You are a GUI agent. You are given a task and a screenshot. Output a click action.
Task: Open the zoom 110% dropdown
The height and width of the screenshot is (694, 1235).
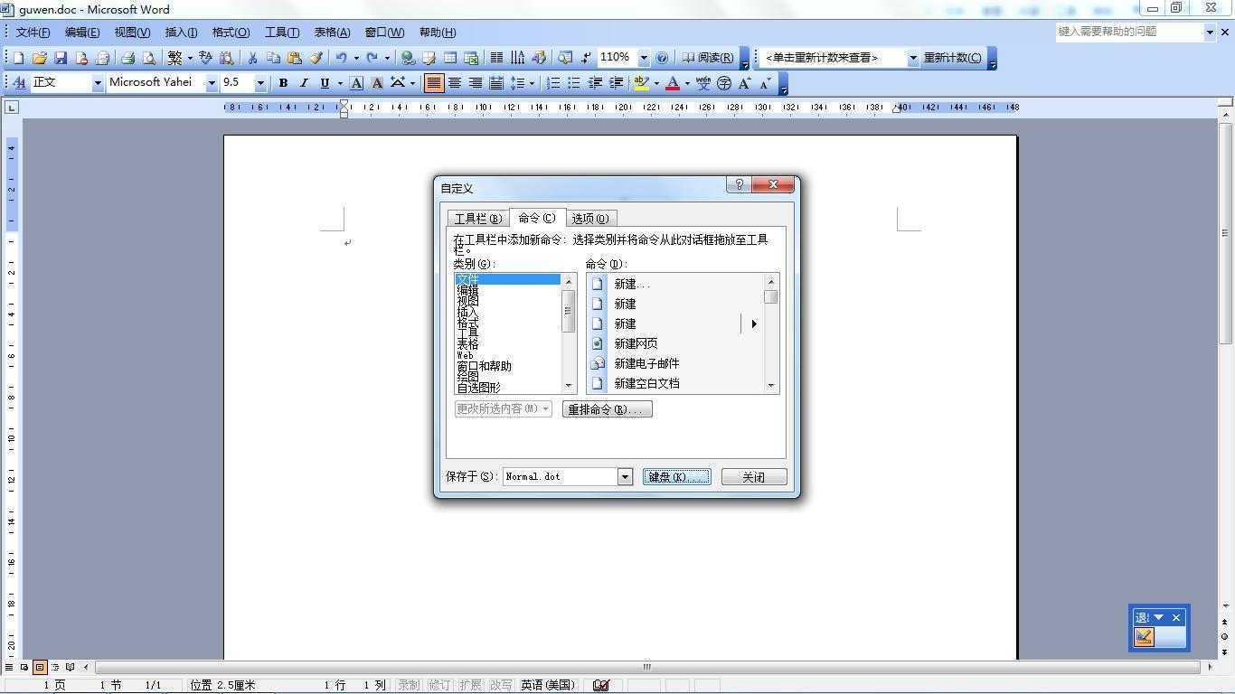tap(644, 58)
